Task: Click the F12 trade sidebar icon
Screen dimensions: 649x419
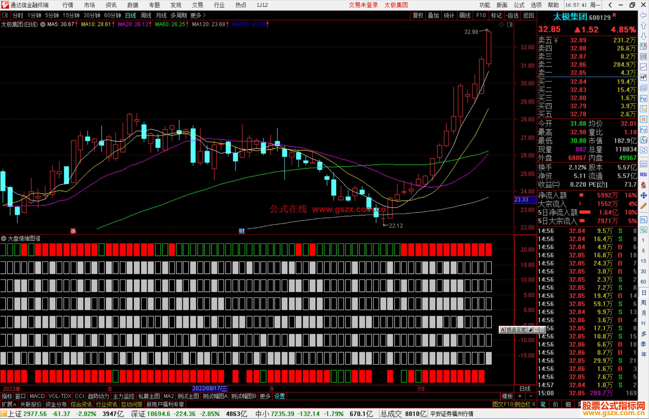Action: pyautogui.click(x=643, y=130)
